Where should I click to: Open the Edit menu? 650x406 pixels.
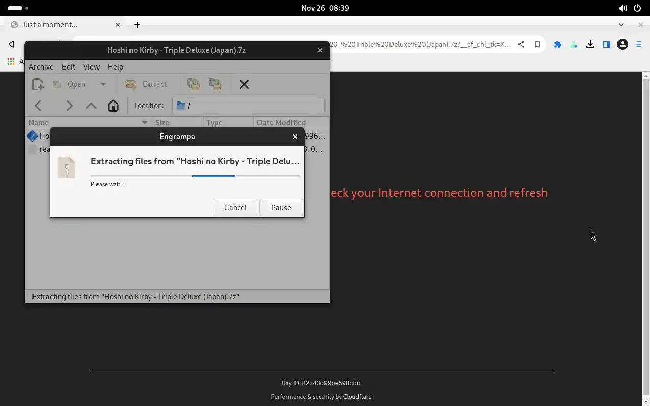[69, 66]
